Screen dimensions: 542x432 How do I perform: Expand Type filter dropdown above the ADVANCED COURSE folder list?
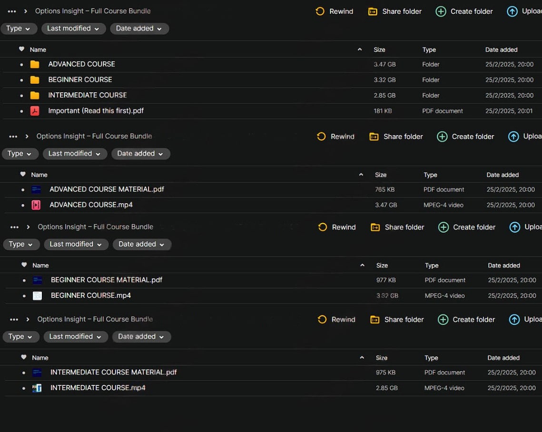19,29
